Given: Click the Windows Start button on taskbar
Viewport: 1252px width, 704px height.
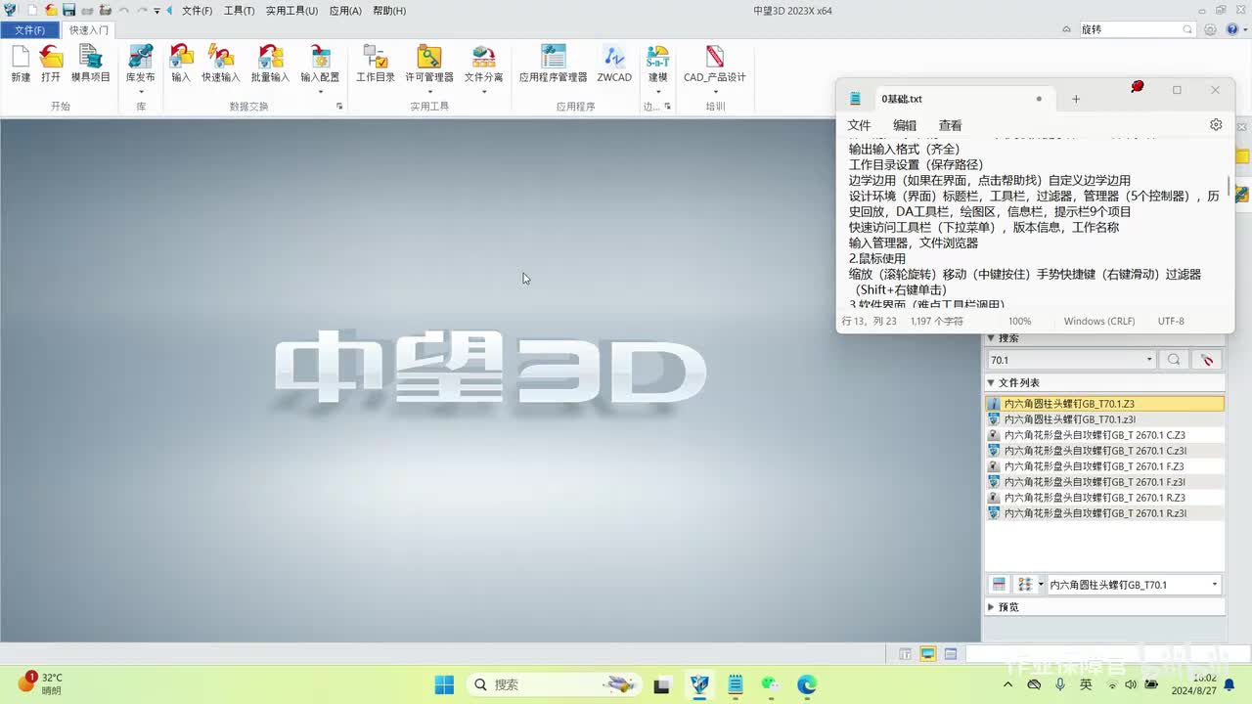Looking at the screenshot, I should (444, 684).
